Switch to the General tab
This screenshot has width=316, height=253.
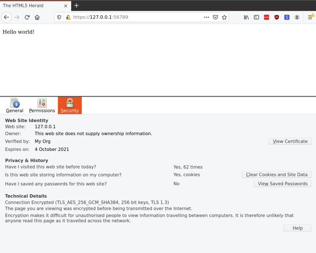(15, 105)
